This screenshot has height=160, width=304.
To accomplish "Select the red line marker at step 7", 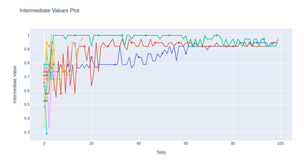I will [x=61, y=94].
